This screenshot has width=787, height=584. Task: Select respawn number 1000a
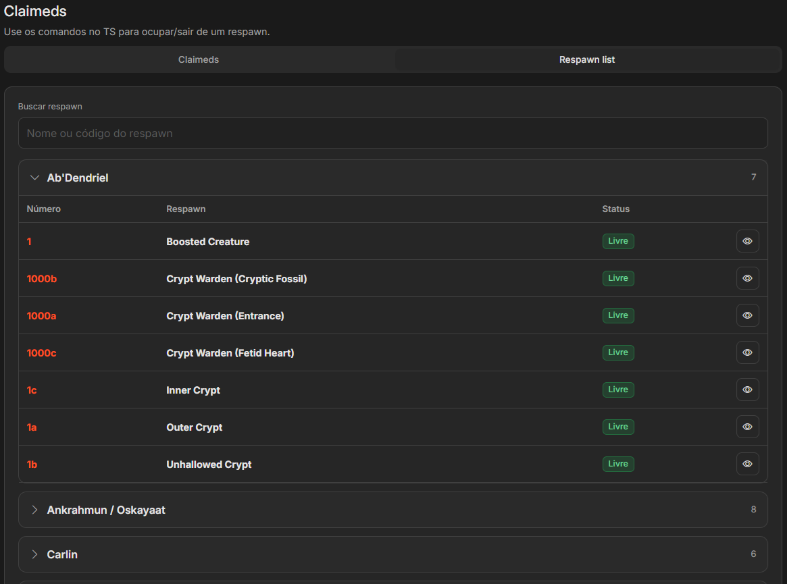[x=42, y=316]
